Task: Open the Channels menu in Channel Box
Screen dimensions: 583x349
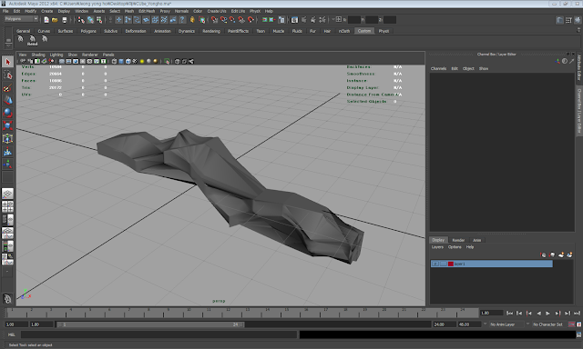Action: click(x=438, y=68)
